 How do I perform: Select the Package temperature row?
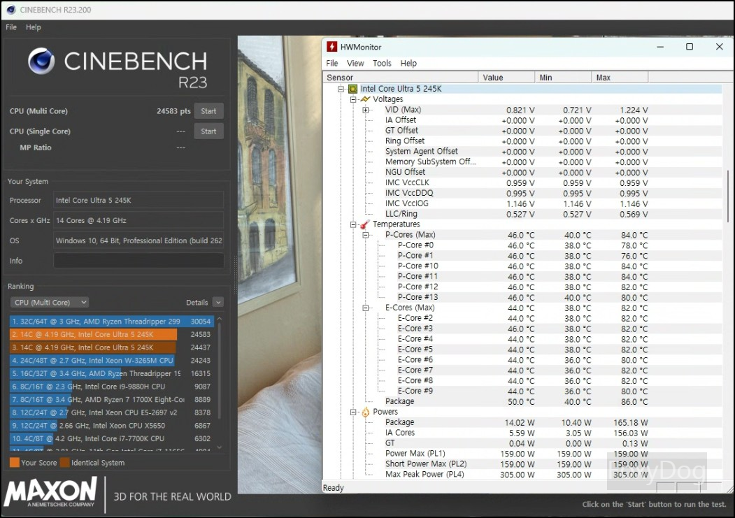(522, 401)
